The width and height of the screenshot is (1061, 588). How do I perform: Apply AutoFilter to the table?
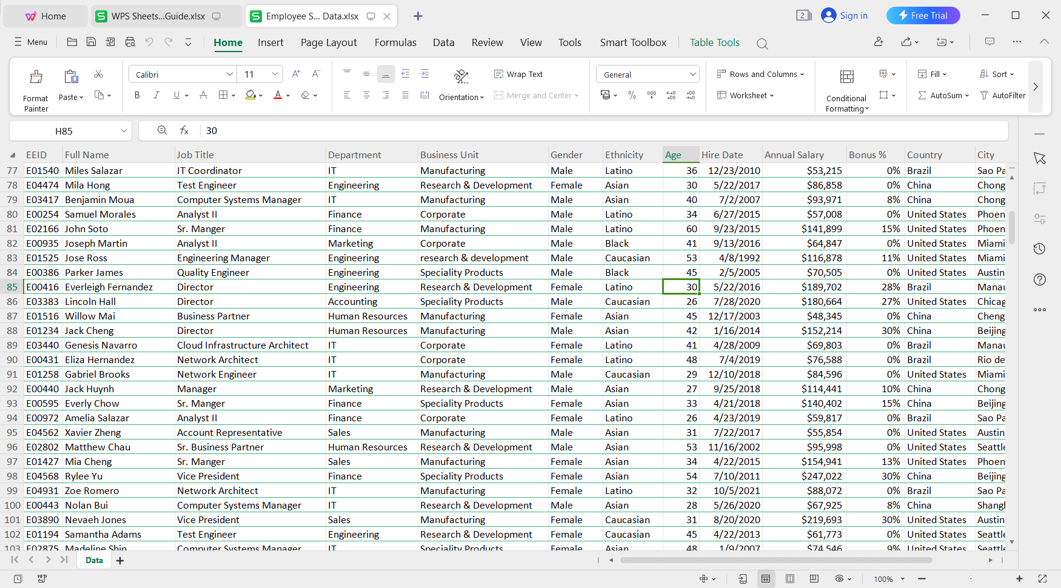click(x=1003, y=95)
